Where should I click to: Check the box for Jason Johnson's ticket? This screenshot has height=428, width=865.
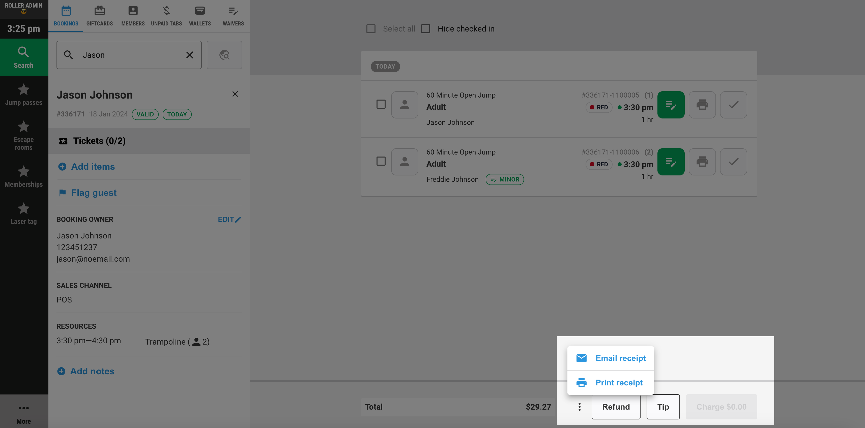pos(381,104)
